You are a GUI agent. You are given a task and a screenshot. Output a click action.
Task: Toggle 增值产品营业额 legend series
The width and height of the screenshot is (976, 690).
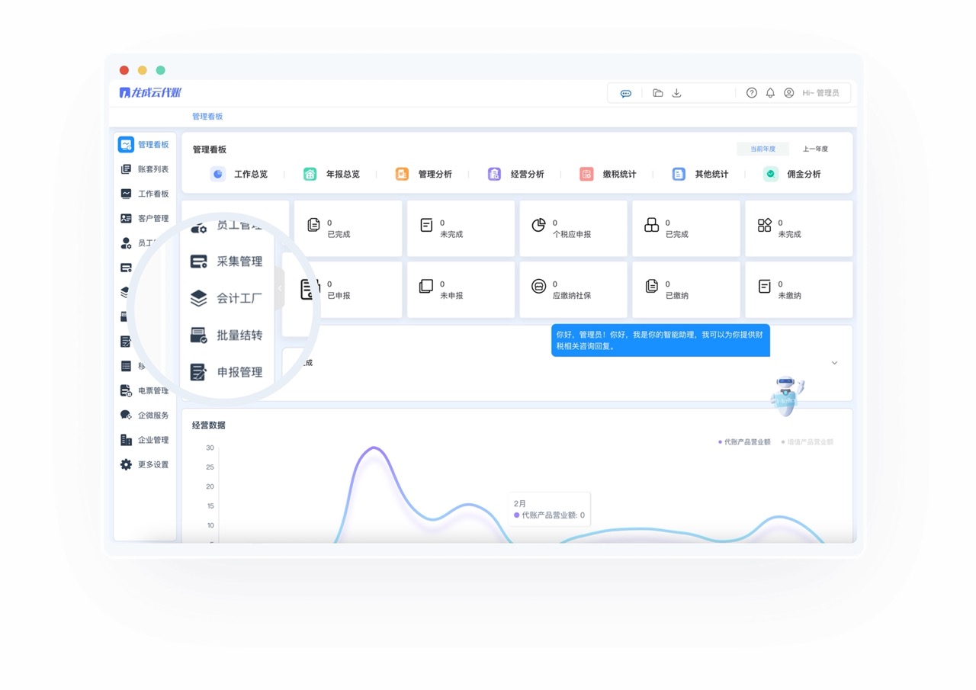point(807,441)
